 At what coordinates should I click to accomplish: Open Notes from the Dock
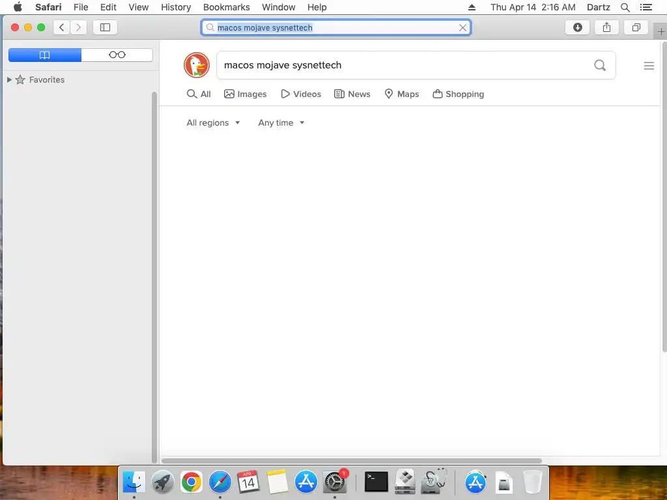[x=277, y=482]
